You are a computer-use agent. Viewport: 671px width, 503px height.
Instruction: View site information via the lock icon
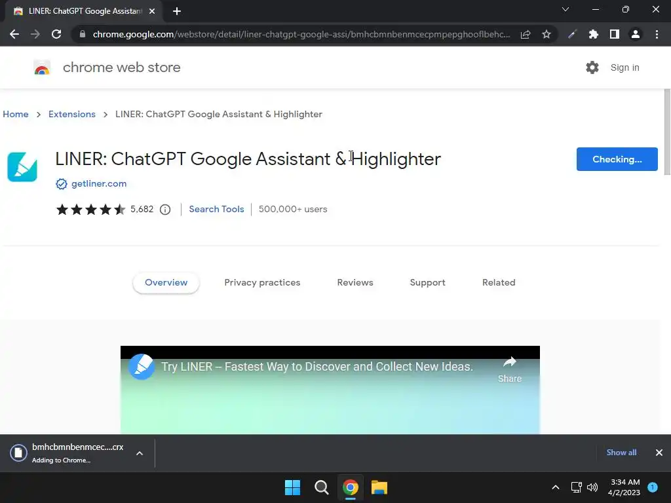[83, 34]
